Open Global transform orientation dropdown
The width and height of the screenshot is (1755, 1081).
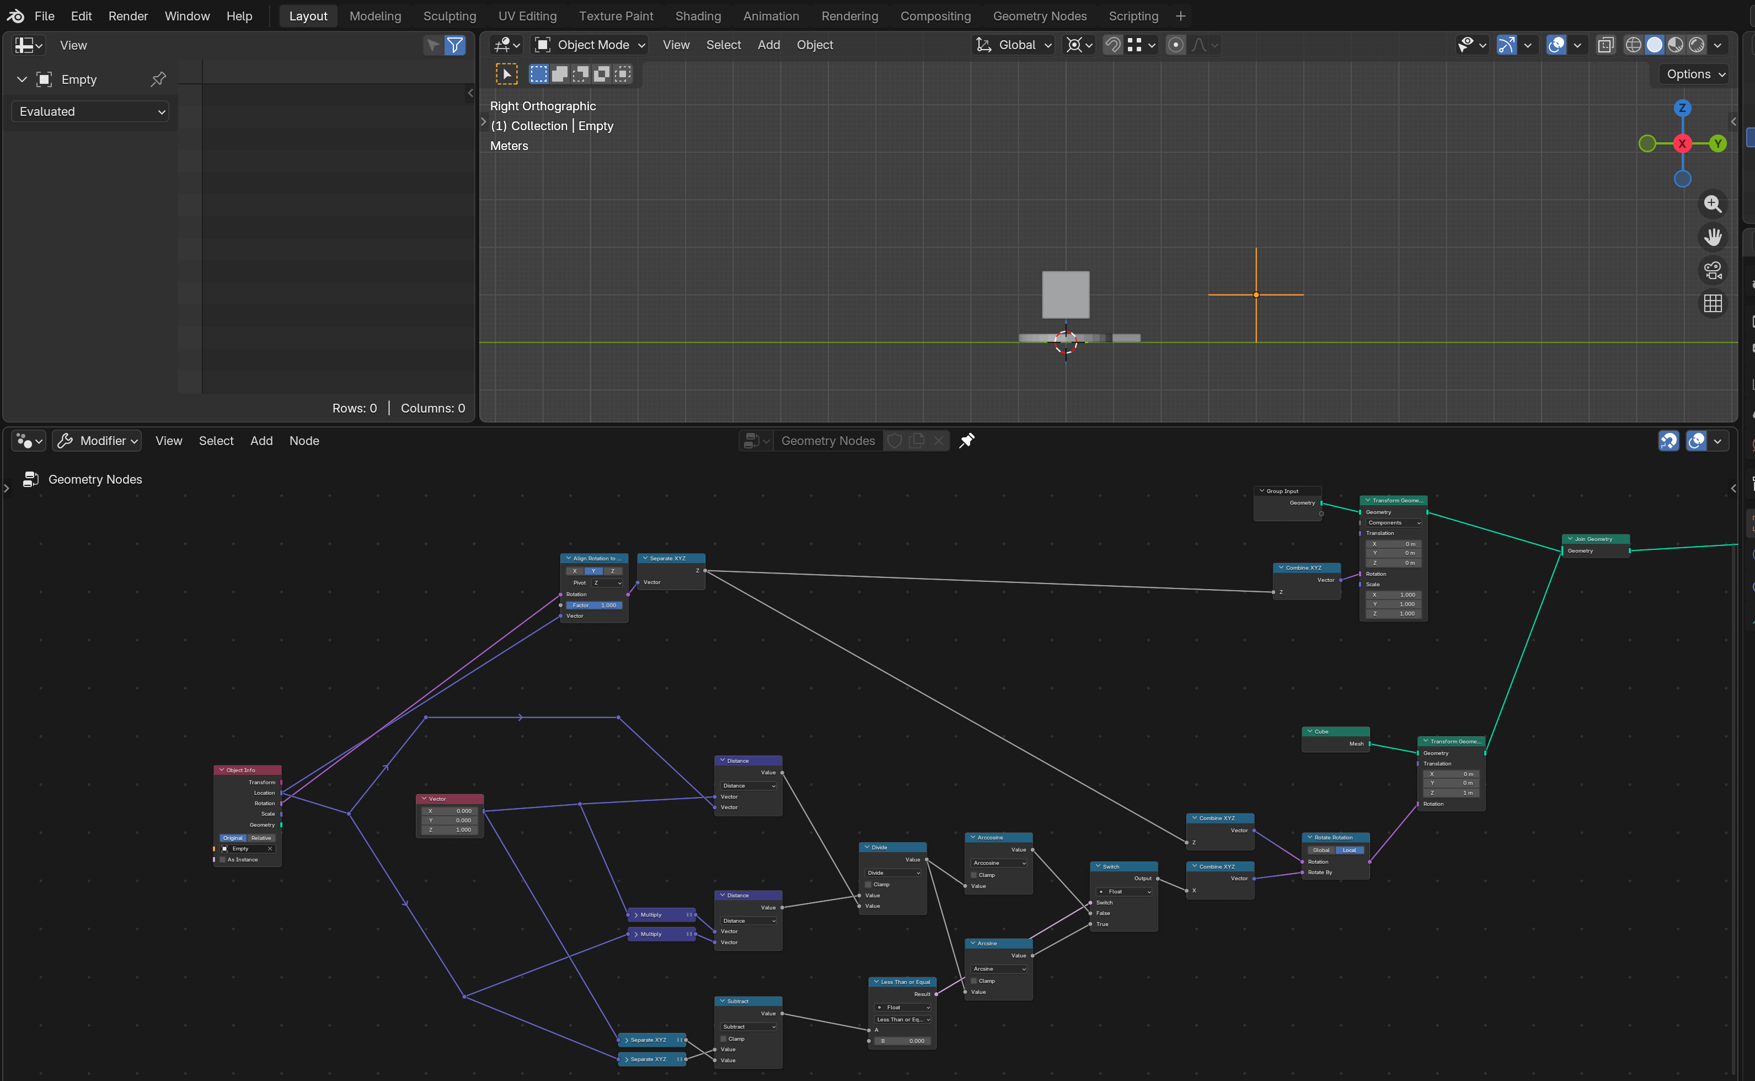(x=1014, y=45)
